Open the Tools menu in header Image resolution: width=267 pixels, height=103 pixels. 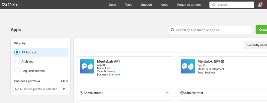[128, 5]
